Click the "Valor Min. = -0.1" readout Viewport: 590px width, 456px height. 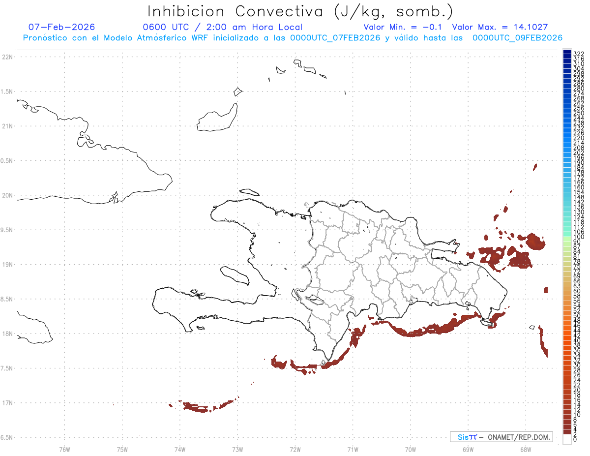tap(403, 27)
